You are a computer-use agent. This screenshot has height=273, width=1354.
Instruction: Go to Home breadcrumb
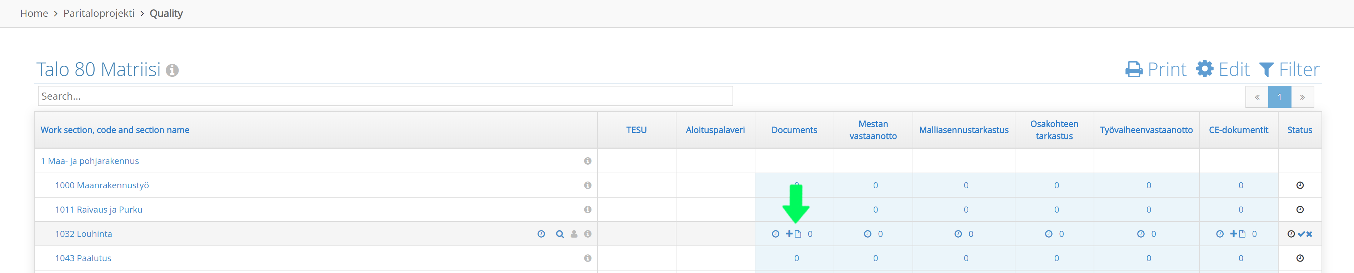pyautogui.click(x=34, y=13)
